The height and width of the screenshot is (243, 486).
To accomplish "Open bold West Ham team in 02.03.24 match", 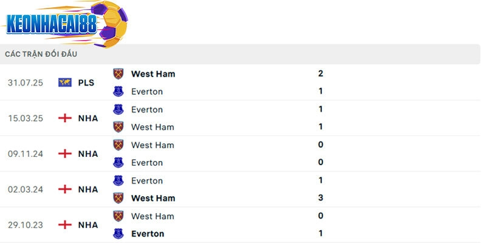I will [x=153, y=198].
